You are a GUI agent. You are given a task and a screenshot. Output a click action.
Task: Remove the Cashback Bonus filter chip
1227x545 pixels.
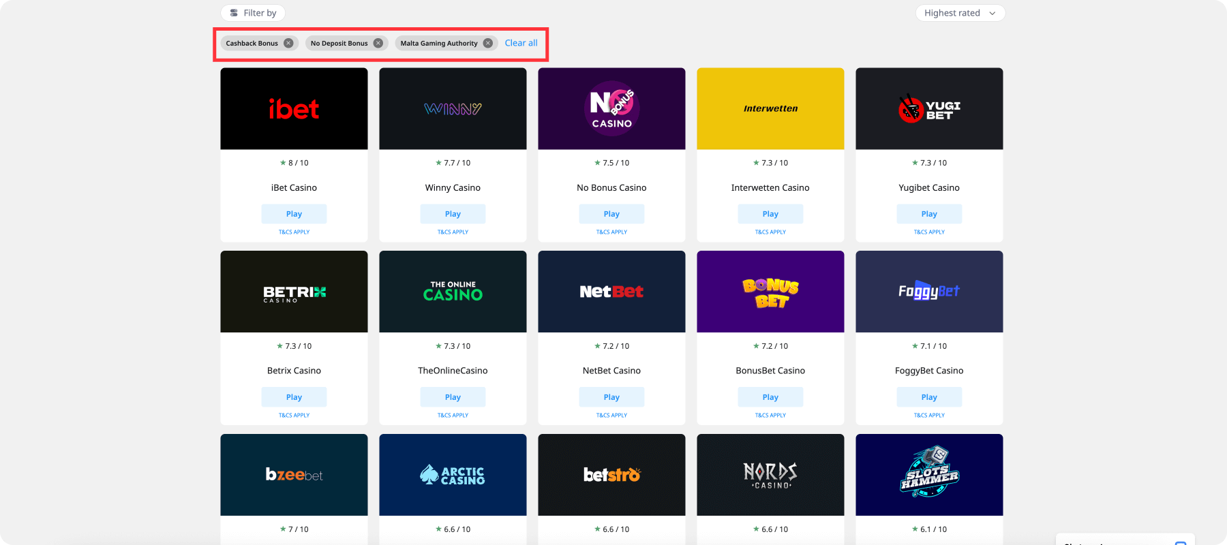288,43
